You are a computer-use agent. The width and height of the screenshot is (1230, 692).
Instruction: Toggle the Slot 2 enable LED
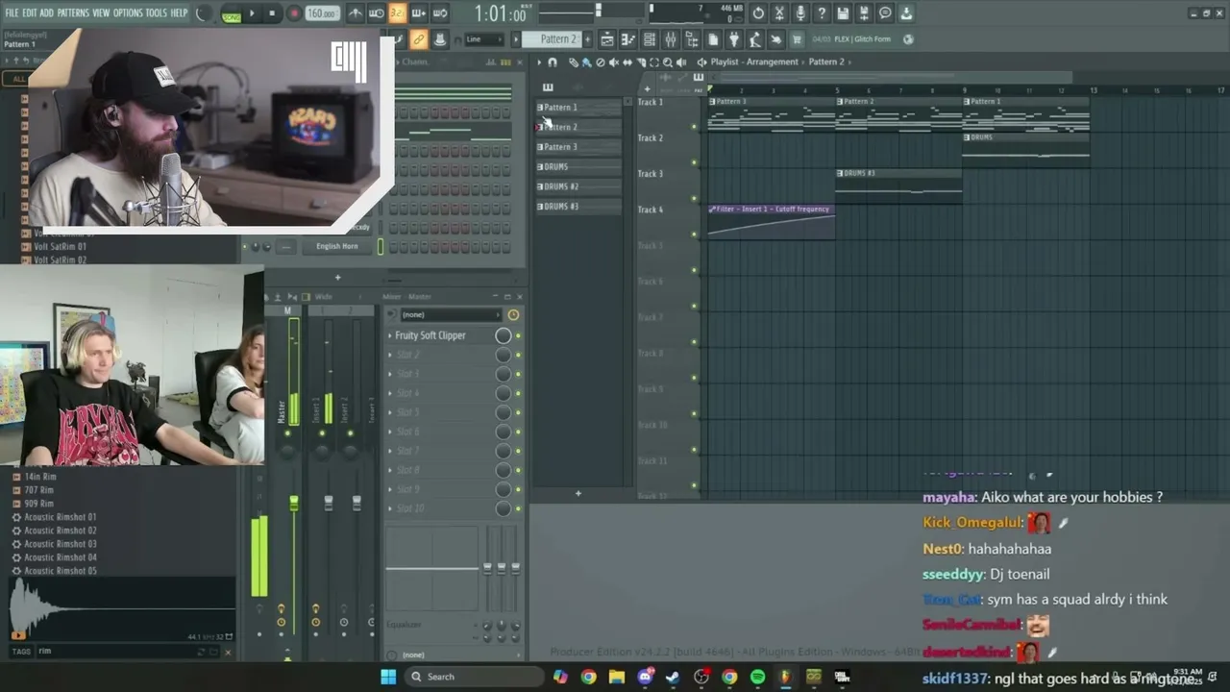[x=518, y=355]
